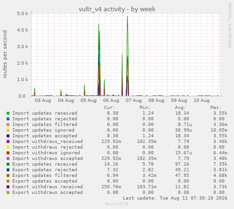Viewport: 234px width, 209px height.
Task: Click the Export withdraws accepted swatch
Action: pos(8,192)
